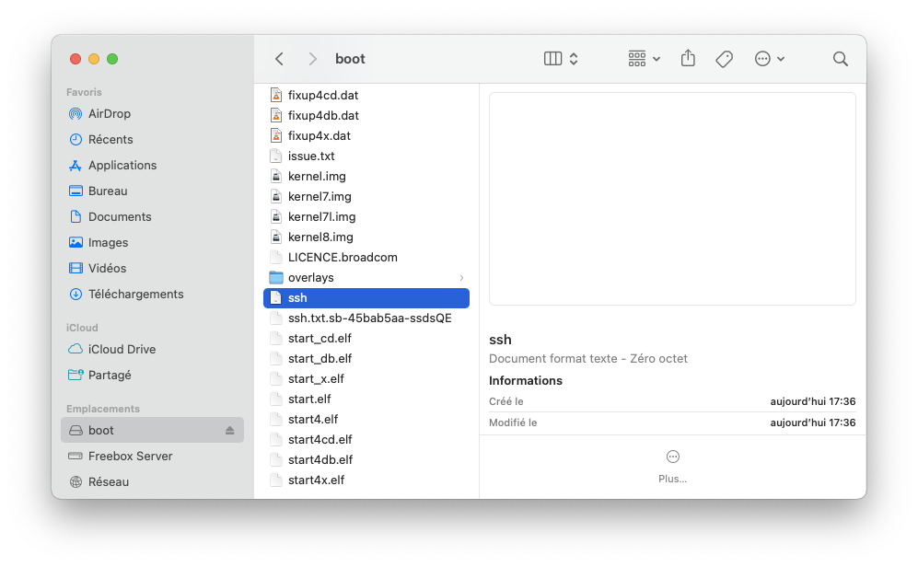The image size is (918, 567).
Task: Select file start4cd.elf
Action: 366,439
